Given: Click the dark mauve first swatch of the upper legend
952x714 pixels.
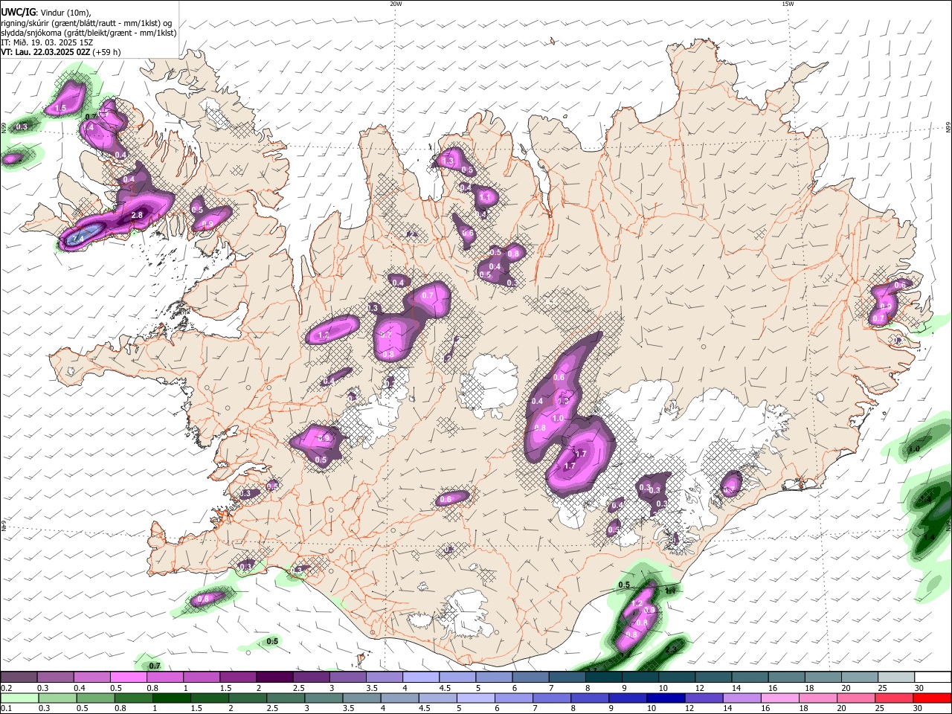Looking at the screenshot, I should (19, 678).
